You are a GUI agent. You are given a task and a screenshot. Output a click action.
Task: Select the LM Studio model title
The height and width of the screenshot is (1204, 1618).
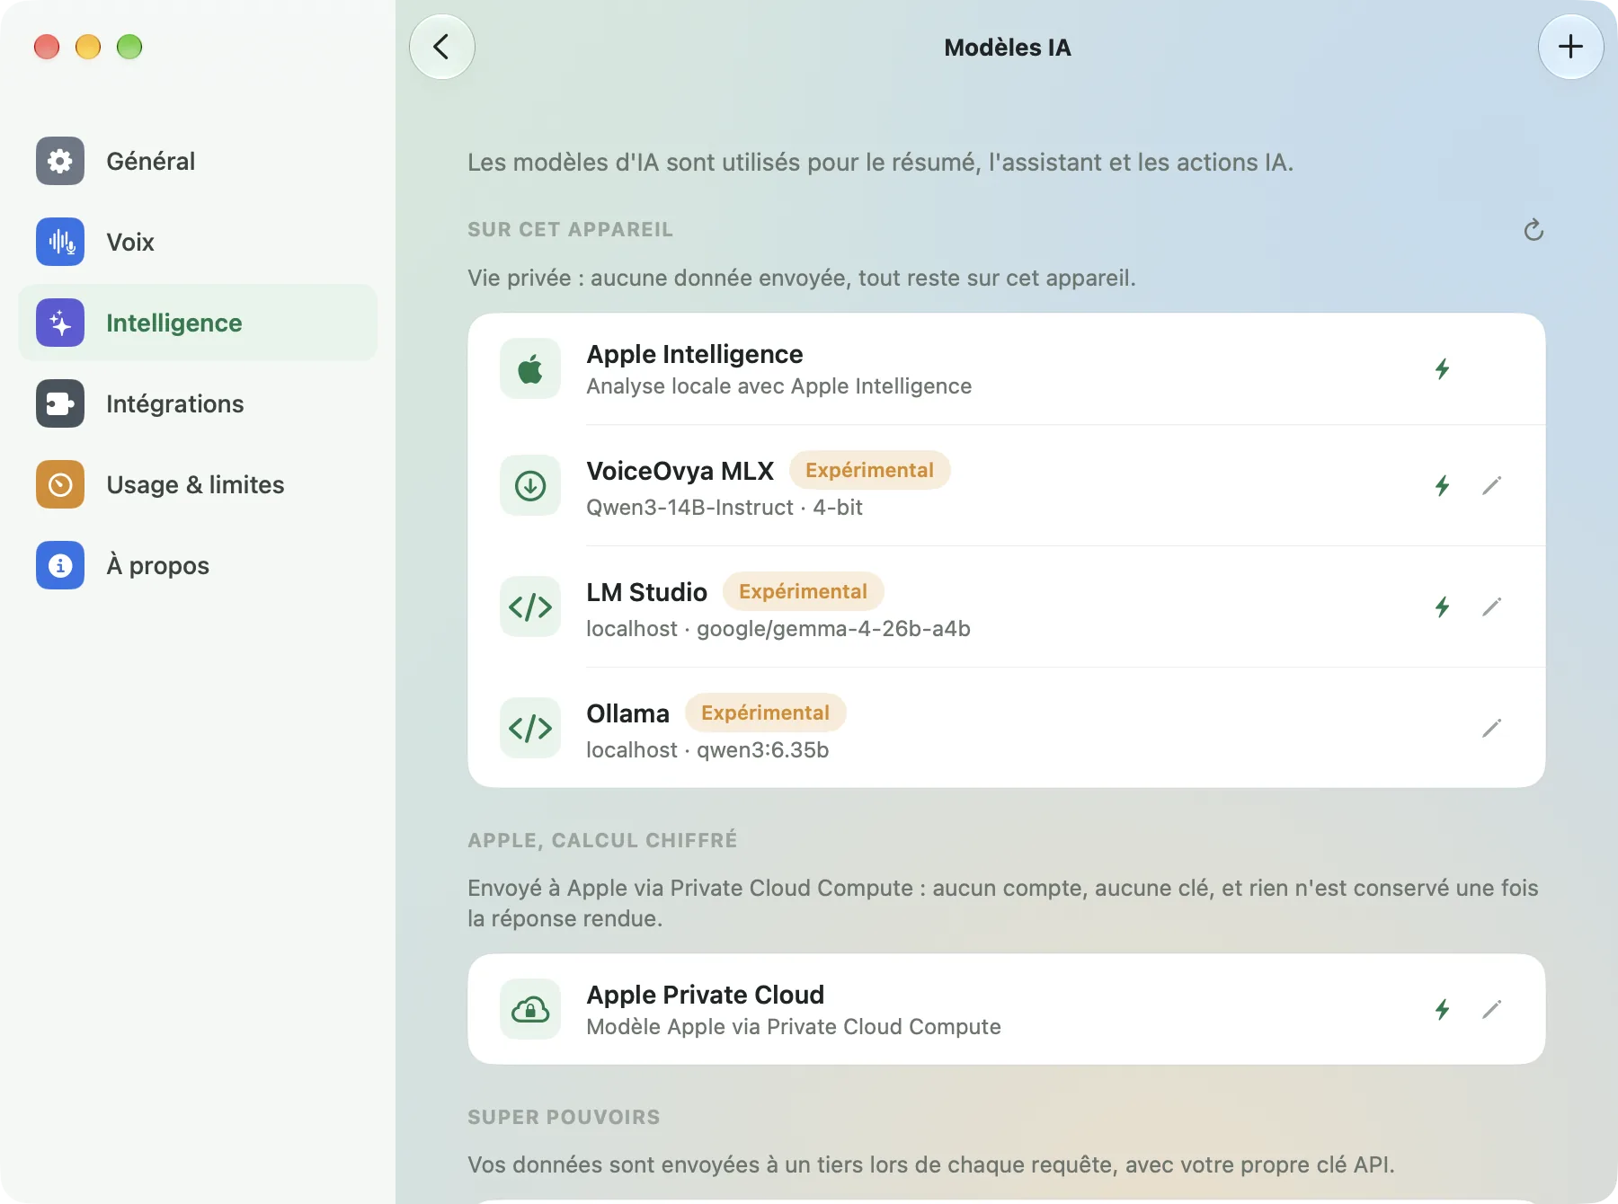coord(646,592)
